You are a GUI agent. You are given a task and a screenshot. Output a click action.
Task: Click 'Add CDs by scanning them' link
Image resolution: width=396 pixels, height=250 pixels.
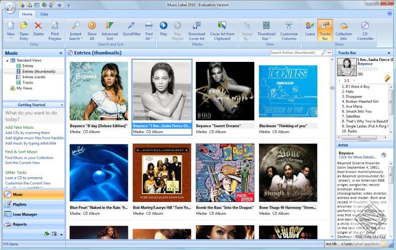coord(27,133)
